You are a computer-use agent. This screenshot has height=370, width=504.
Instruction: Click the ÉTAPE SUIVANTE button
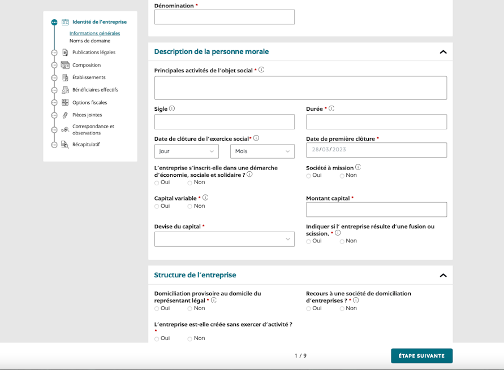[422, 356]
